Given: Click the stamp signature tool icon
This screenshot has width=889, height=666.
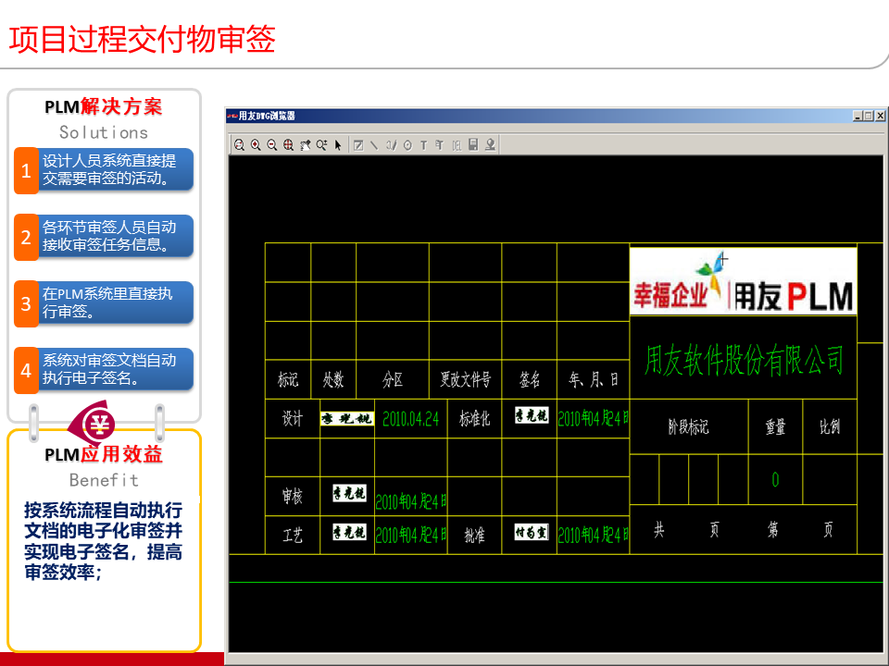Looking at the screenshot, I should pos(490,145).
